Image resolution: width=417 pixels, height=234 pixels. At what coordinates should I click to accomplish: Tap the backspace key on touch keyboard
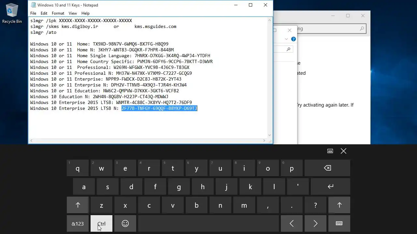click(327, 168)
